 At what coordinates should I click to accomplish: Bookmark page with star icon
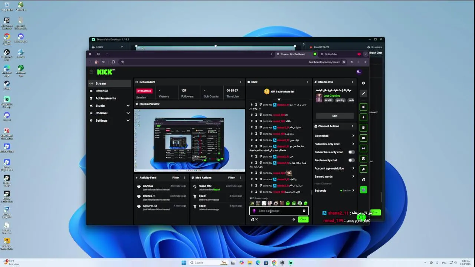point(122,62)
